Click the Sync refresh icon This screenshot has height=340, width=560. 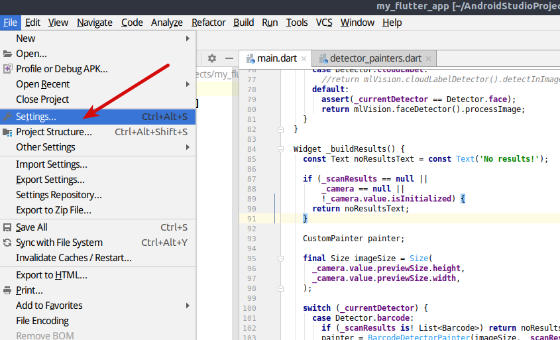coord(7,243)
